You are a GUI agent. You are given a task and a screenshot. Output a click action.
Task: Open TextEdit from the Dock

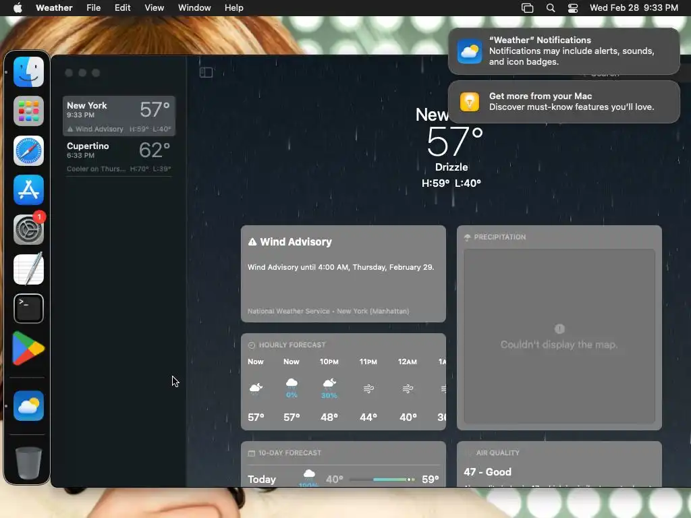click(x=28, y=269)
